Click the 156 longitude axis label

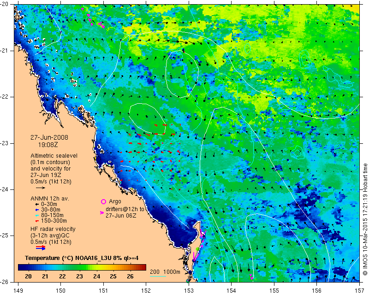317,291
